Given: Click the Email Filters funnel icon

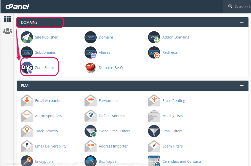Looking at the screenshot, I should pyautogui.click(x=154, y=131).
